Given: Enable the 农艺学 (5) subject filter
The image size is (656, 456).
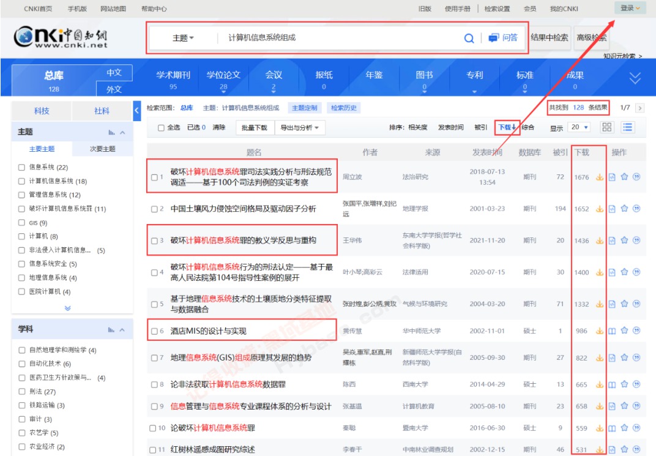Looking at the screenshot, I should (22, 433).
